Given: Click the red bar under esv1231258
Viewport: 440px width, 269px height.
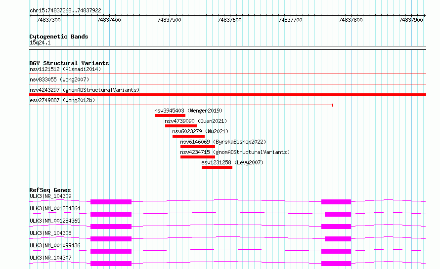Looking at the screenshot, I should point(217,167).
